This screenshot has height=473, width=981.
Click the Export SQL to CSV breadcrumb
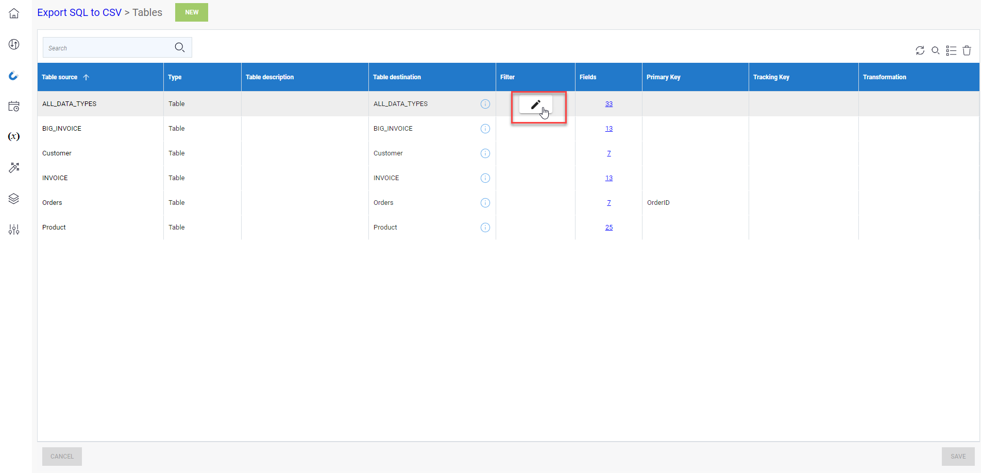pos(79,12)
